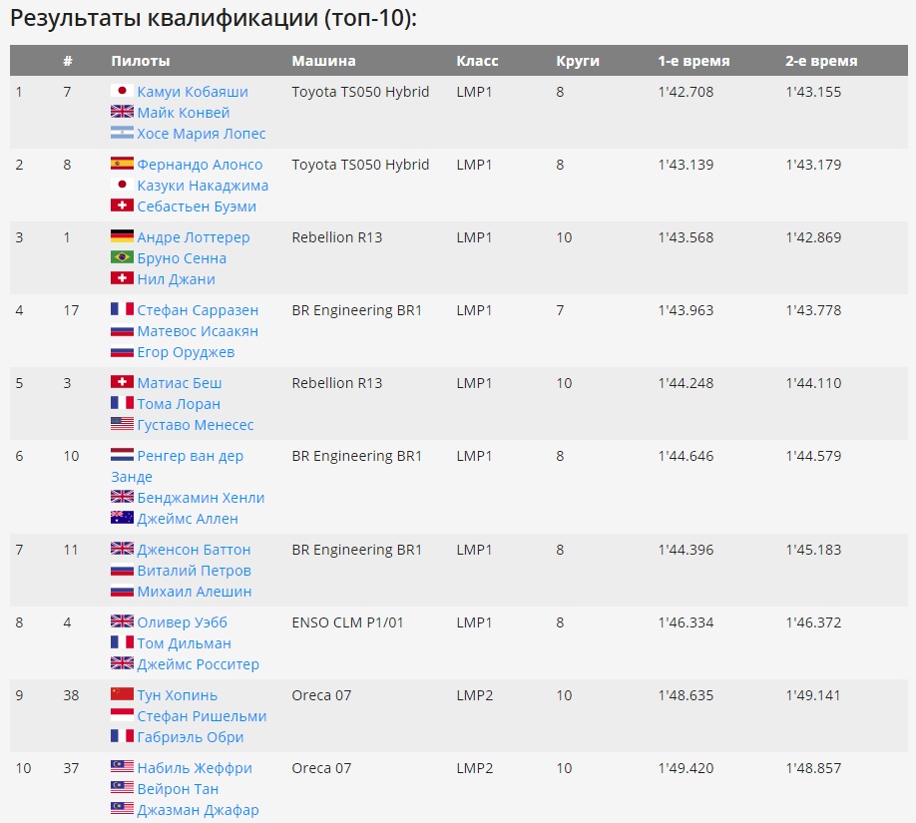
Task: Click the 1-е время column header
Action: [x=694, y=61]
